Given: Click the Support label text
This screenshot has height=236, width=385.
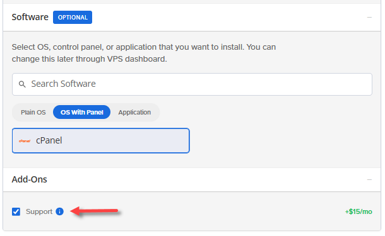Looking at the screenshot, I should point(39,211).
